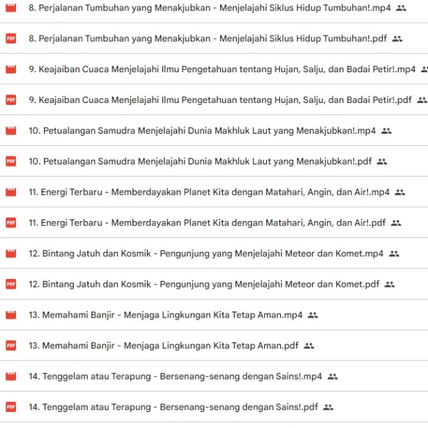
Task: Open 14. Tenggelam atau Terapung mp4 video
Action: (175, 377)
